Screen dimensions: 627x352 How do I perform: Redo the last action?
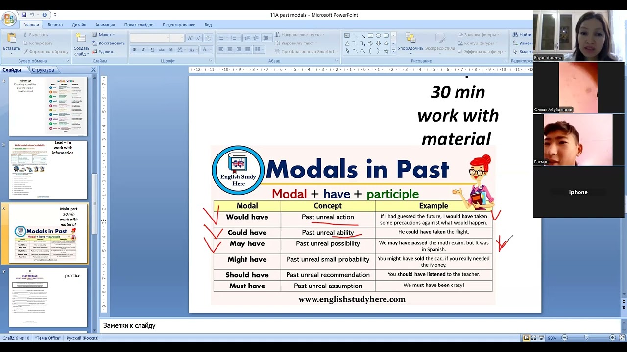click(x=45, y=15)
